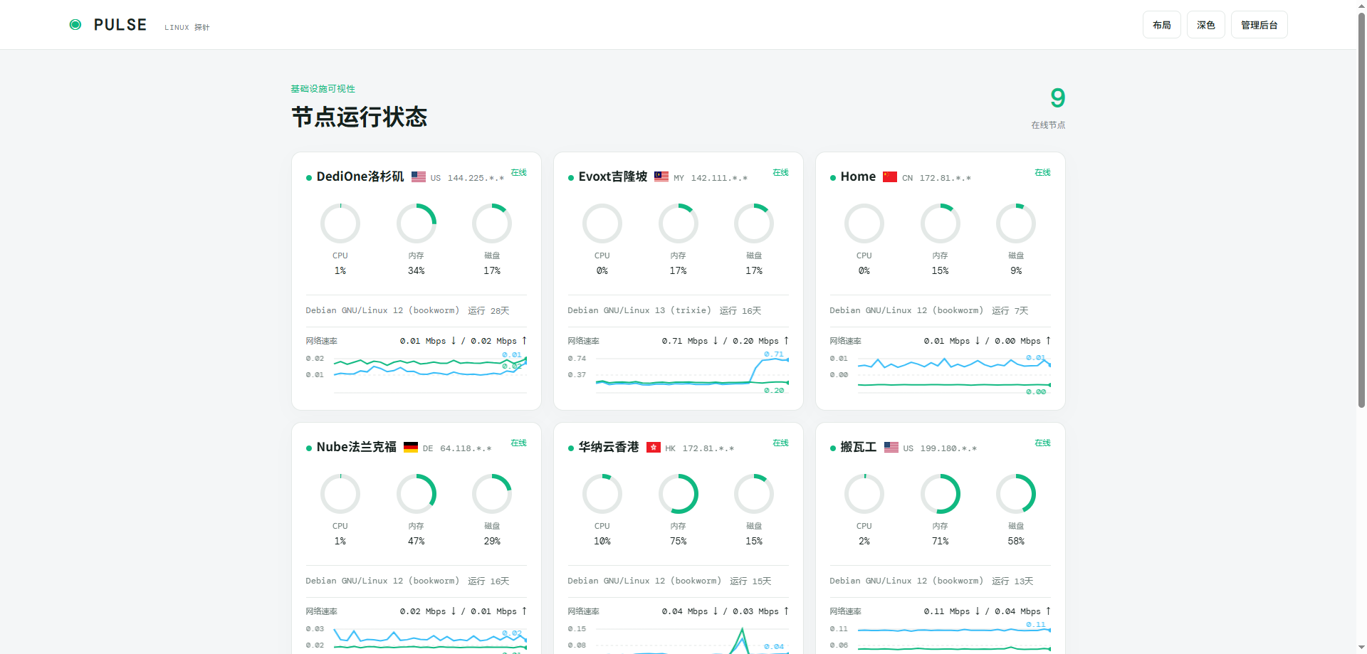Click the Evoxt吉隆坡 内存 17% gauge
This screenshot has width=1367, height=654.
click(679, 223)
